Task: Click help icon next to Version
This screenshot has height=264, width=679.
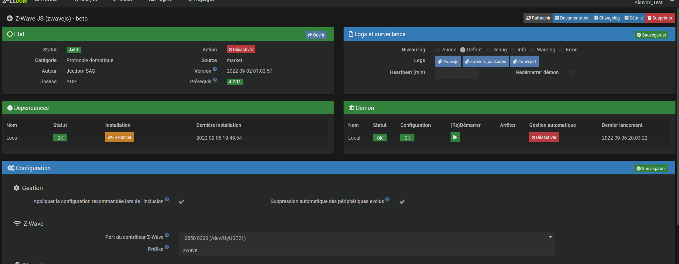Action: click(x=215, y=69)
